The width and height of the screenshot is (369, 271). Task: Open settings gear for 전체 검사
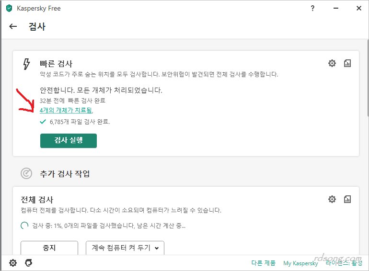[332, 199]
